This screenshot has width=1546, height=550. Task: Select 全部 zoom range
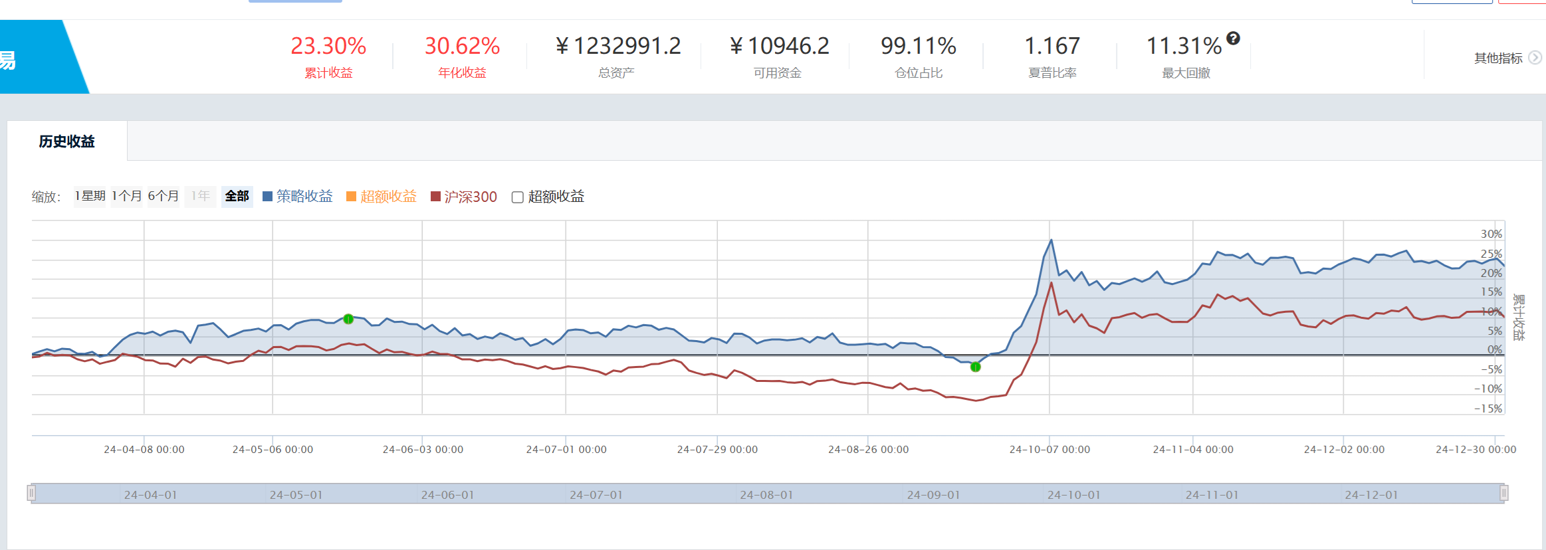237,196
